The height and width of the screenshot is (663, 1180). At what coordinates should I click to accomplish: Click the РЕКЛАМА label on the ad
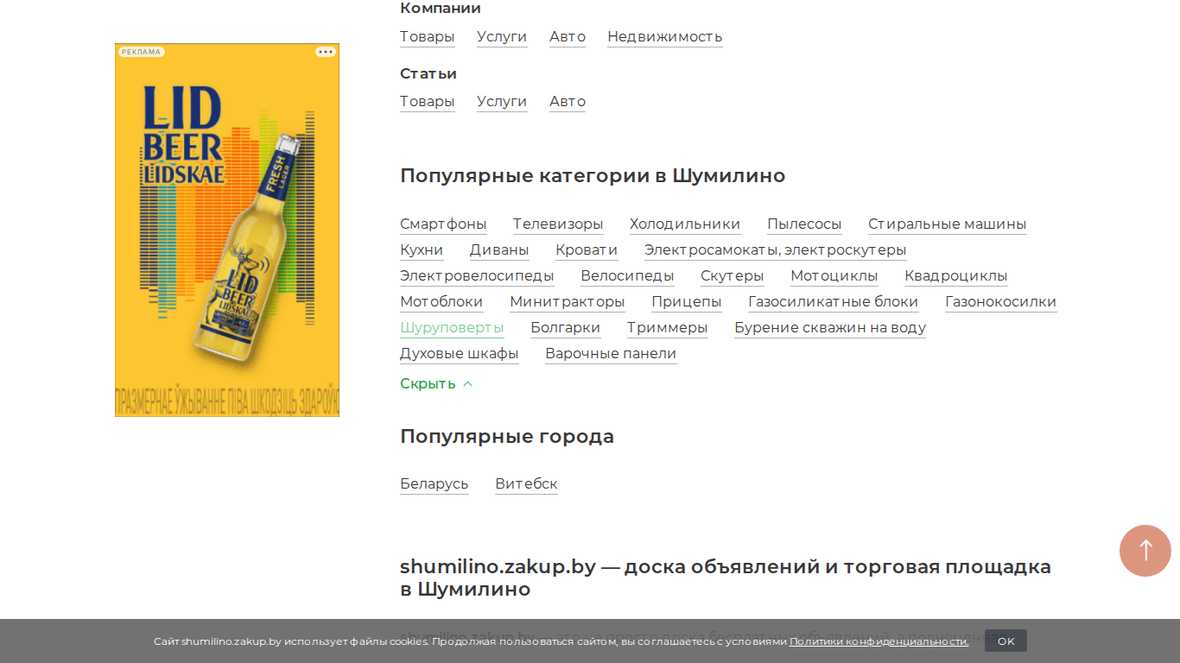(142, 52)
